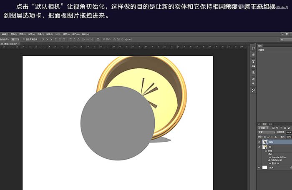Open the 3D menu

[x=58, y=34]
